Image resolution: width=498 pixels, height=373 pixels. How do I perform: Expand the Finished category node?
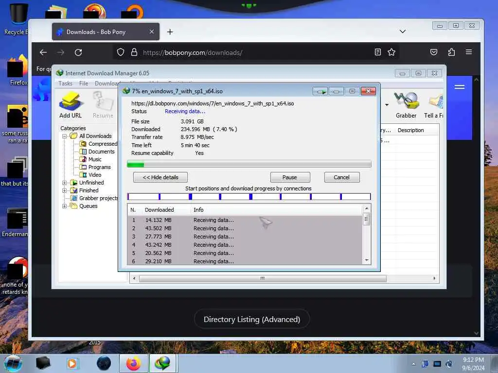(65, 190)
